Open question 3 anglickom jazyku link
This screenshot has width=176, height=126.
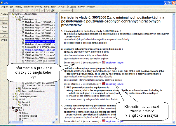[x=115, y=84]
